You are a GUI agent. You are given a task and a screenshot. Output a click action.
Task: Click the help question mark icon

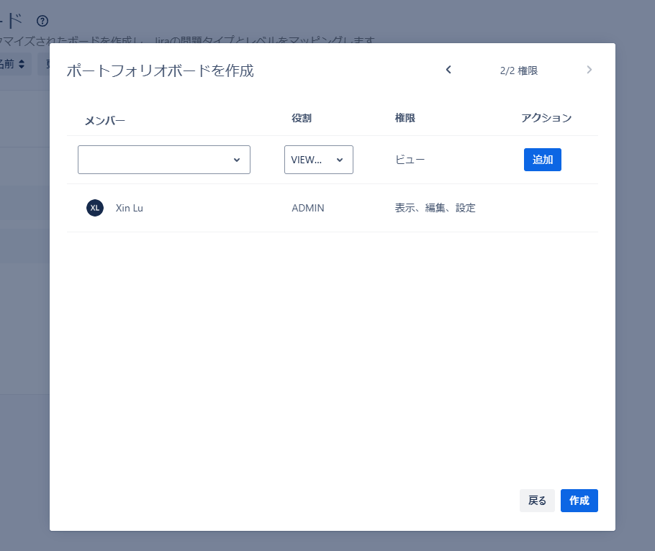click(42, 21)
